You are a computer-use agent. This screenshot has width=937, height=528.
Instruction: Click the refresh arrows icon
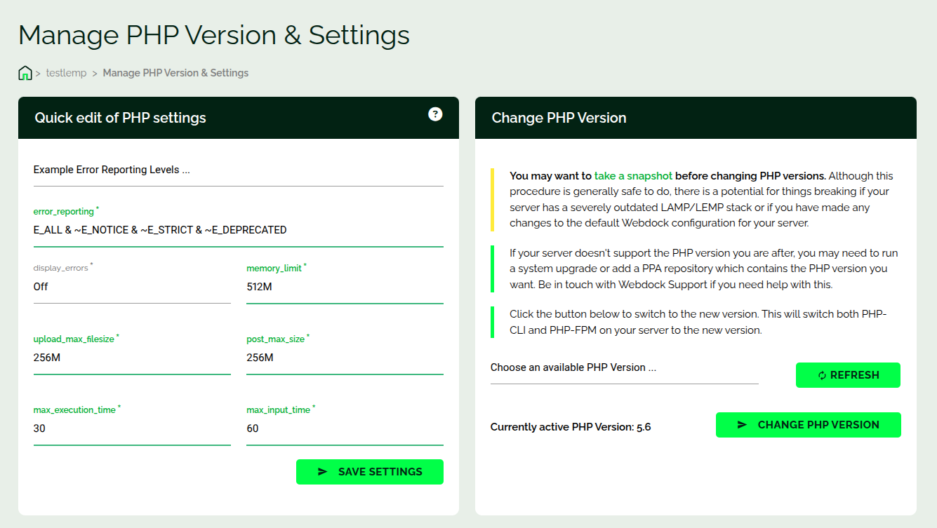click(x=822, y=376)
